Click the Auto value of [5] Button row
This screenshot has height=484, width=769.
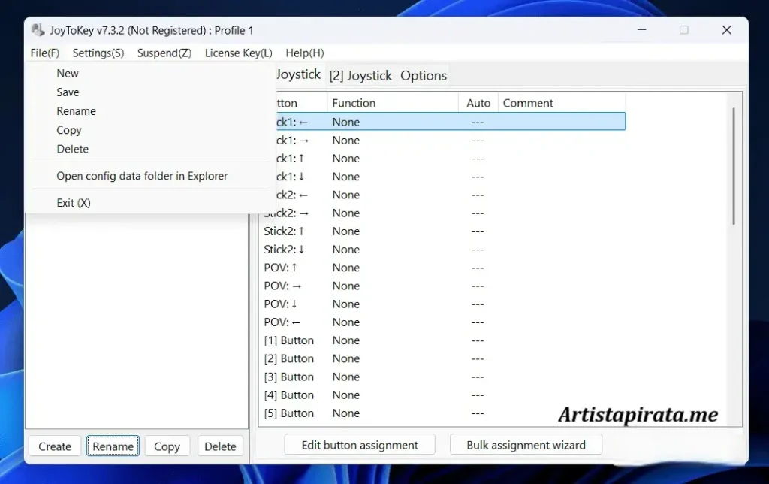tap(478, 413)
